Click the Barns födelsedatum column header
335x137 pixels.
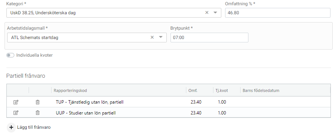tap(261, 90)
